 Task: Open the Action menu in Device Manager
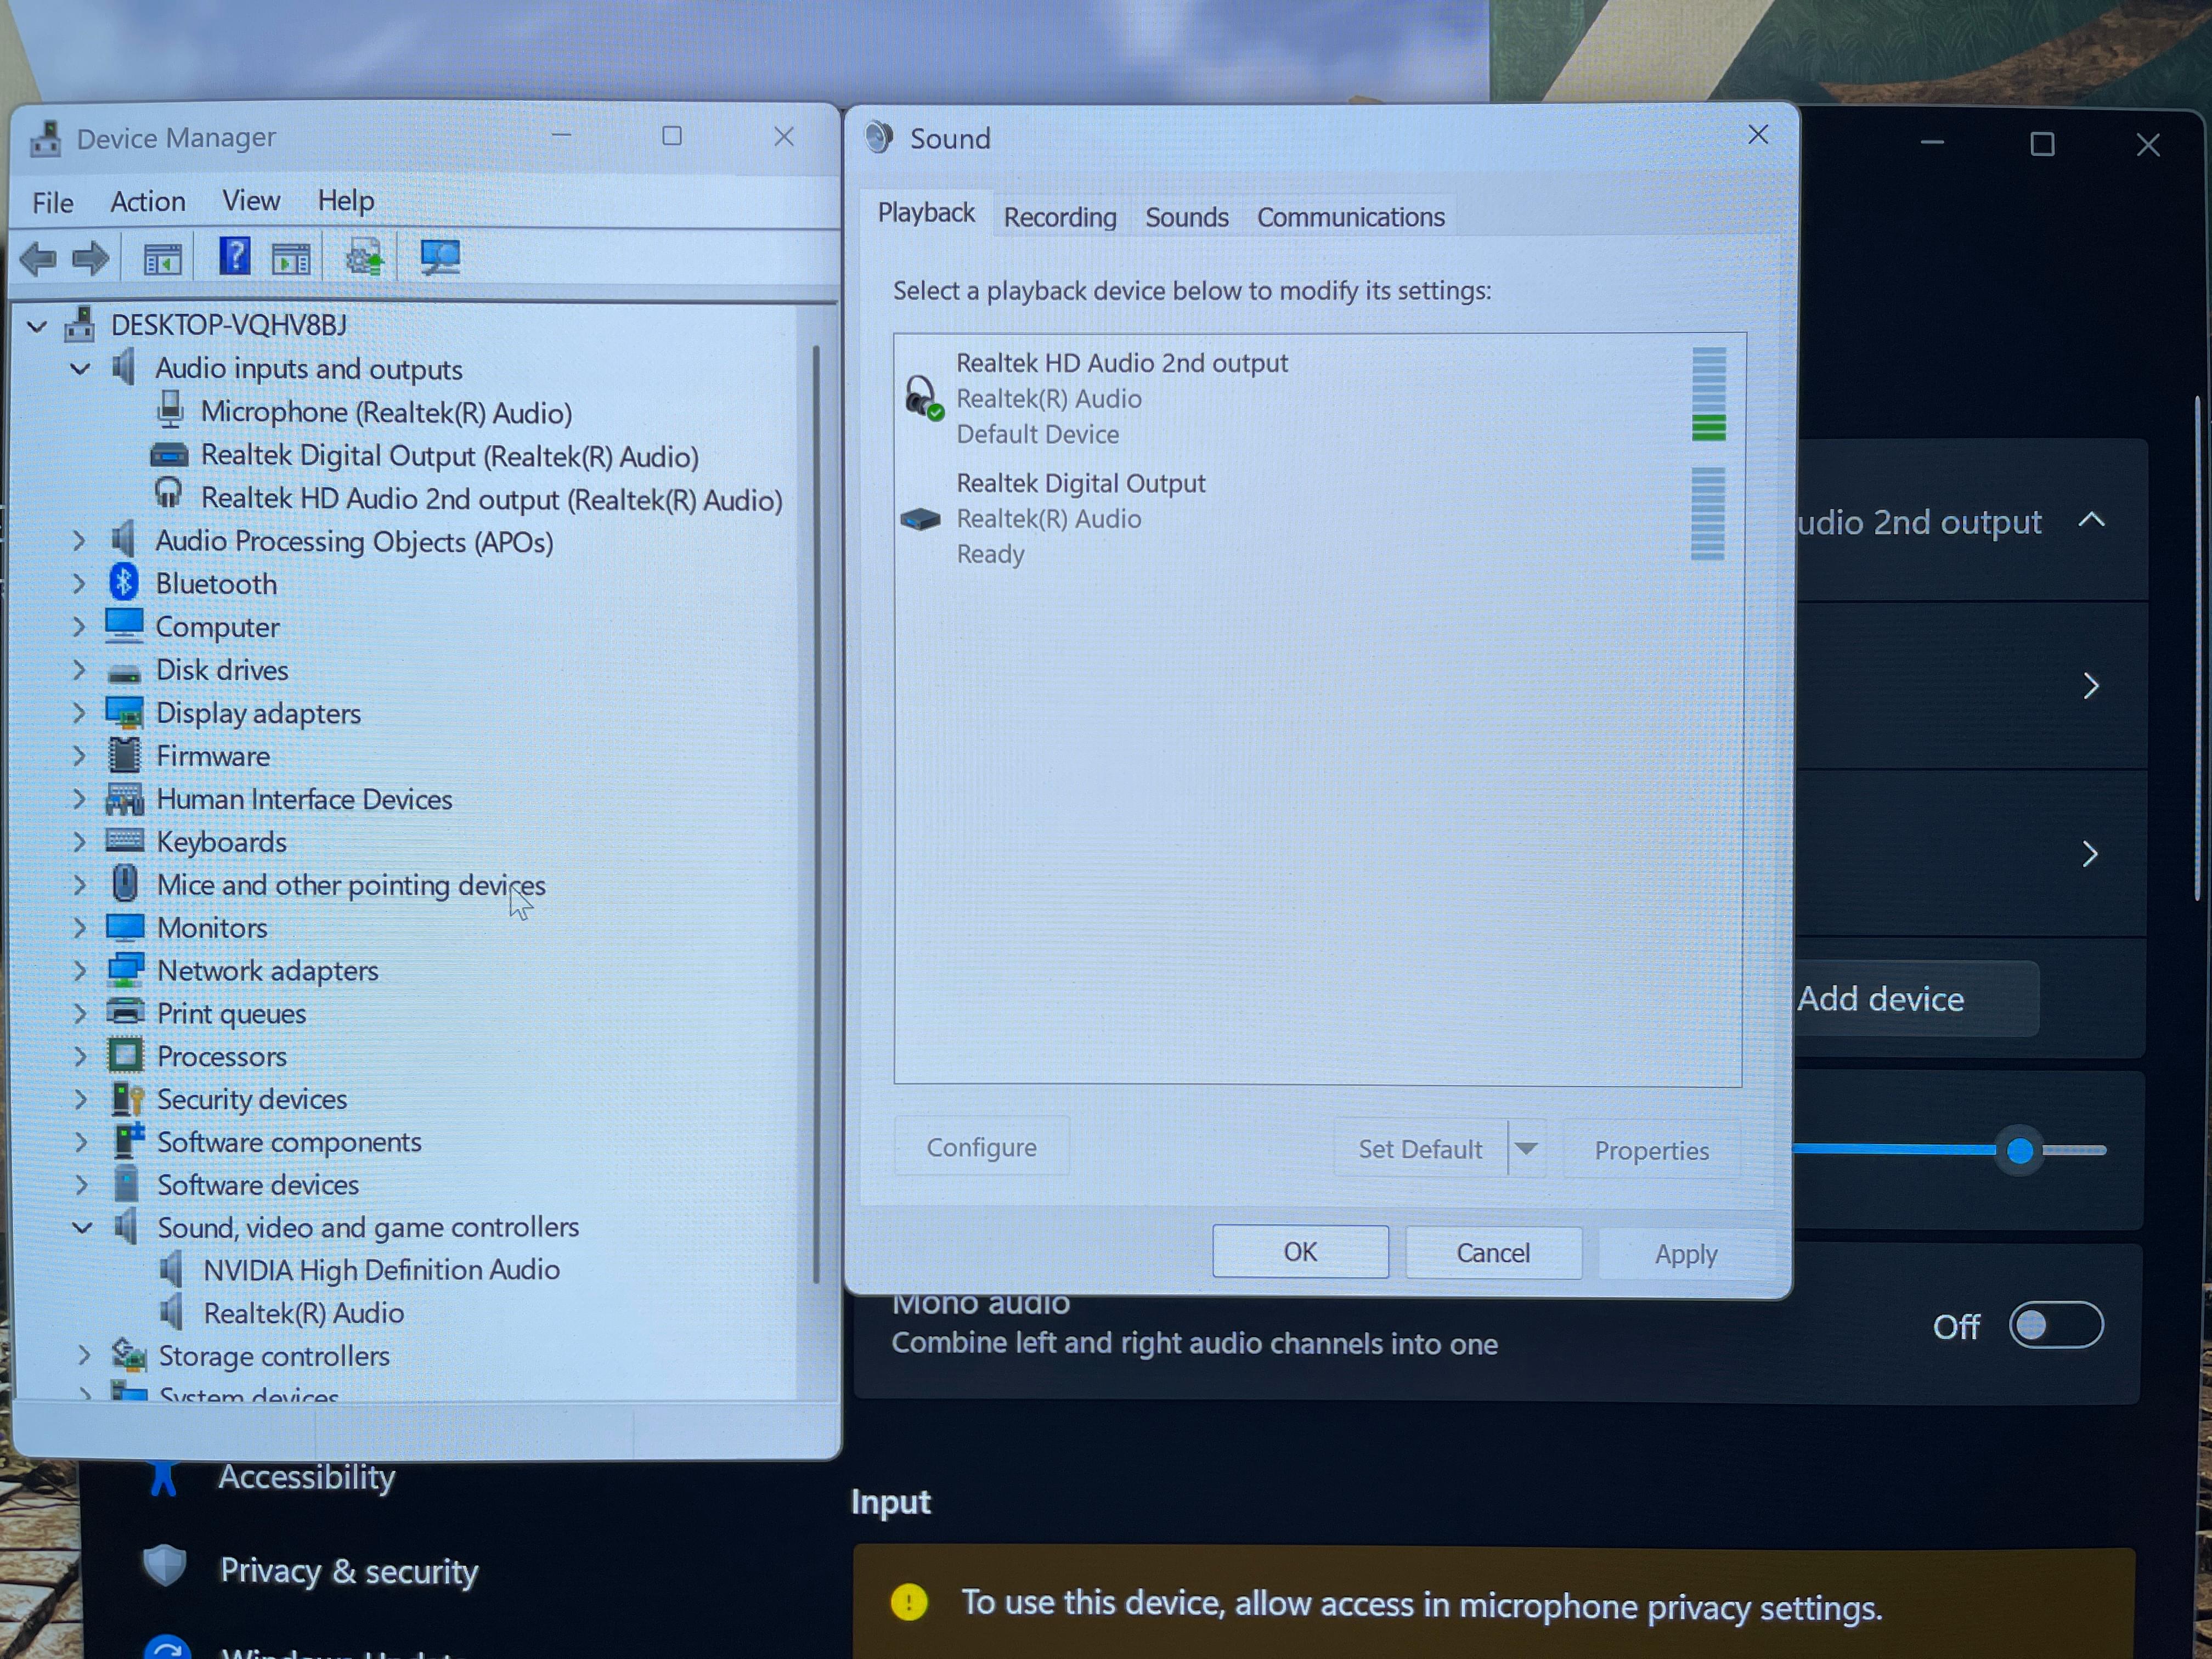tap(148, 202)
